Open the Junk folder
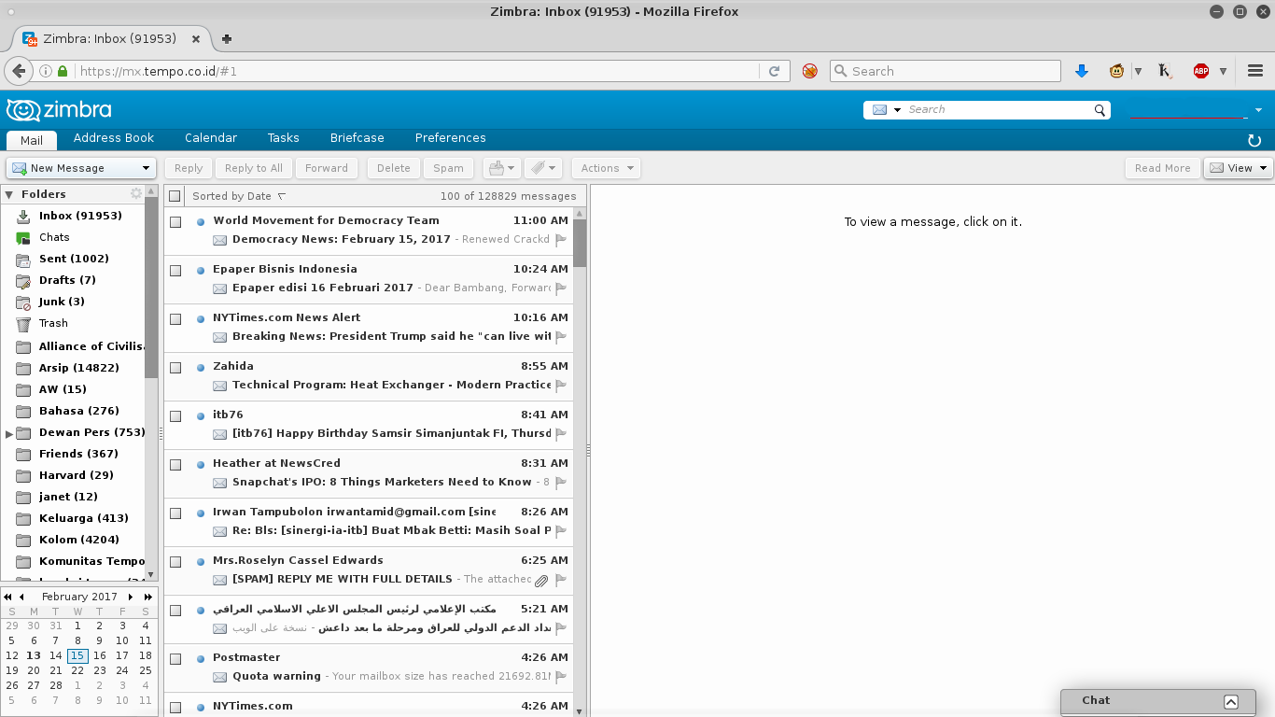The height and width of the screenshot is (717, 1275). click(x=62, y=302)
